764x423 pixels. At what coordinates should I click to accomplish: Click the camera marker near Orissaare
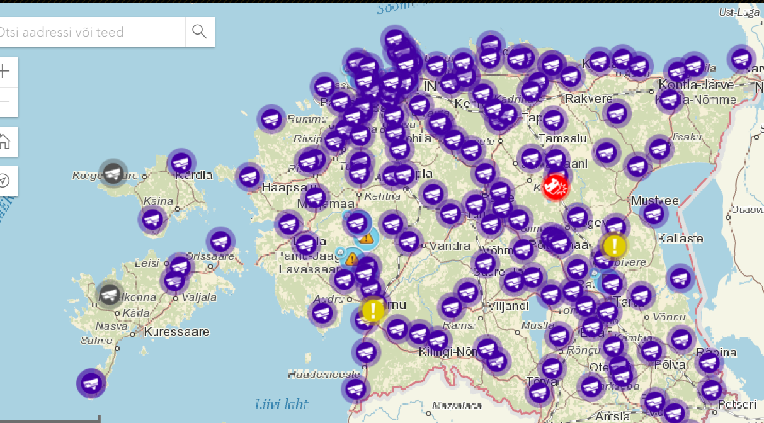[220, 241]
